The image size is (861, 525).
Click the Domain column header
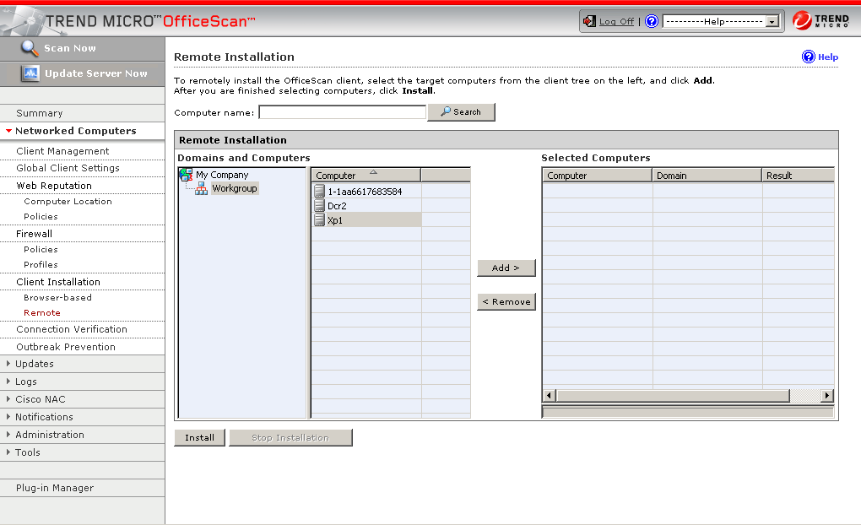(x=707, y=176)
